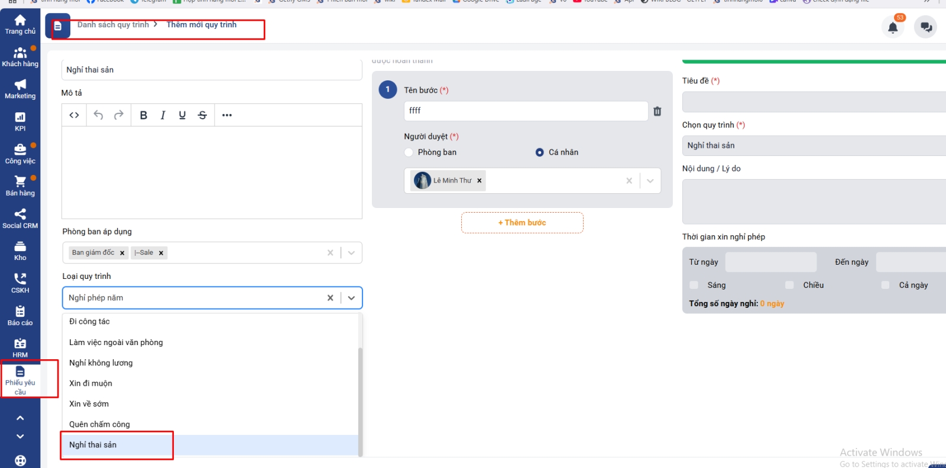Click the undo arrow in editor
This screenshot has width=946, height=468.
tap(98, 115)
